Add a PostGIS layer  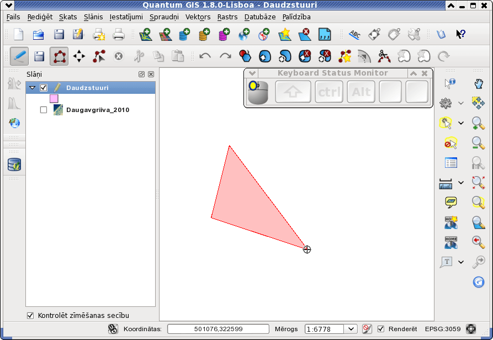point(184,34)
